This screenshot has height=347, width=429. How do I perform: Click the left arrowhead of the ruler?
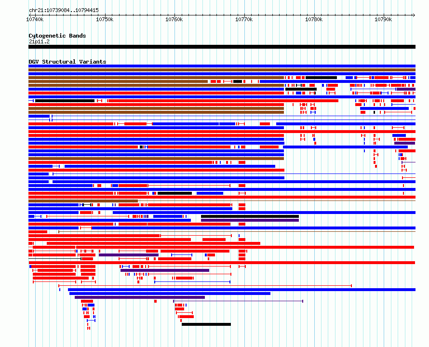click(30, 15)
